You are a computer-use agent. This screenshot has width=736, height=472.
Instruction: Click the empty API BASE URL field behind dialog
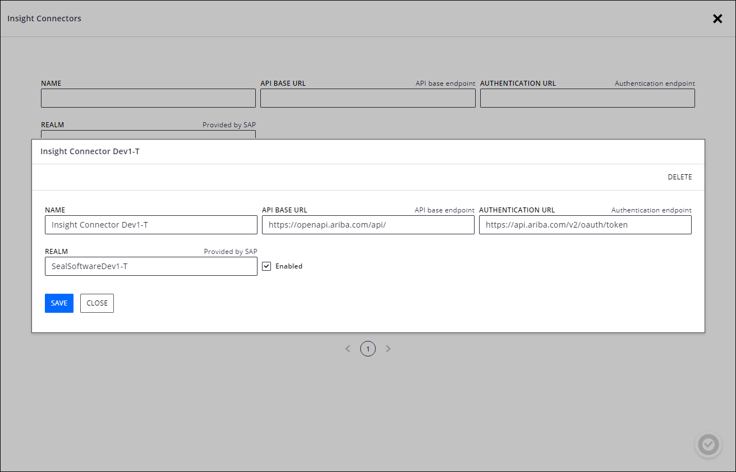point(368,98)
